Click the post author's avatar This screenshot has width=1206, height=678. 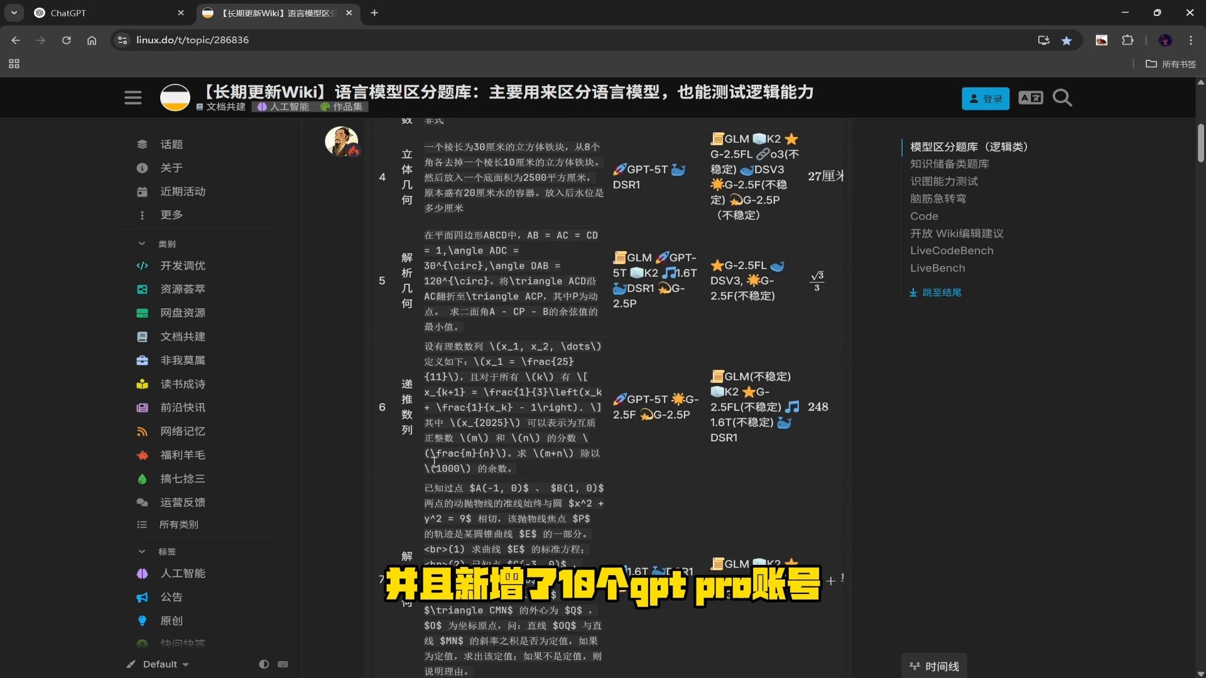[341, 141]
